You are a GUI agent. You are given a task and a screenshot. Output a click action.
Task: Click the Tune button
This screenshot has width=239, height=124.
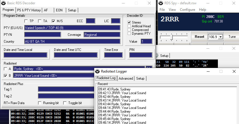232,37
